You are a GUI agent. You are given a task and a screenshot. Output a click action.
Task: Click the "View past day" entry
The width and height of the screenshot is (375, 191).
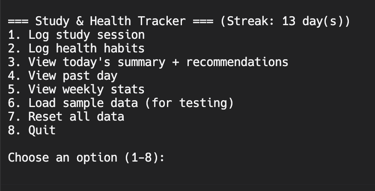(x=62, y=76)
